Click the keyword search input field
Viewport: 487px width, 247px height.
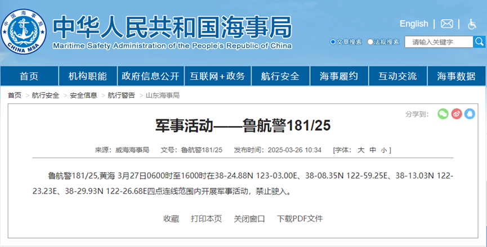[x=439, y=42]
